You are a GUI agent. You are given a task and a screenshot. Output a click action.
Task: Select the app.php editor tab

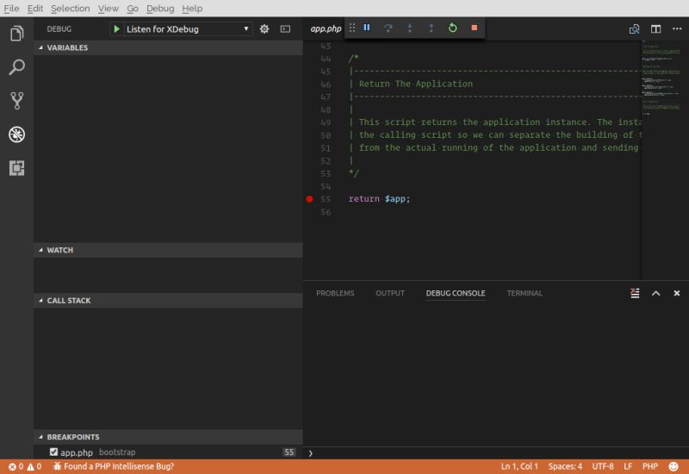click(x=326, y=28)
